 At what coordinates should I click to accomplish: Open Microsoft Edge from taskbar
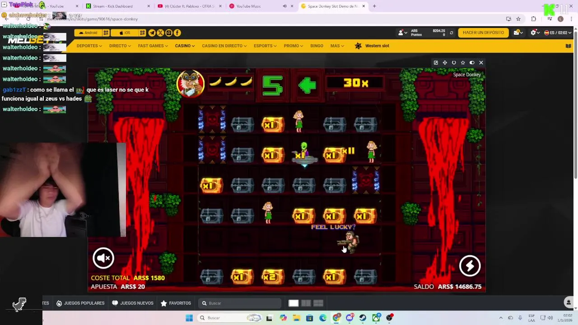click(323, 318)
